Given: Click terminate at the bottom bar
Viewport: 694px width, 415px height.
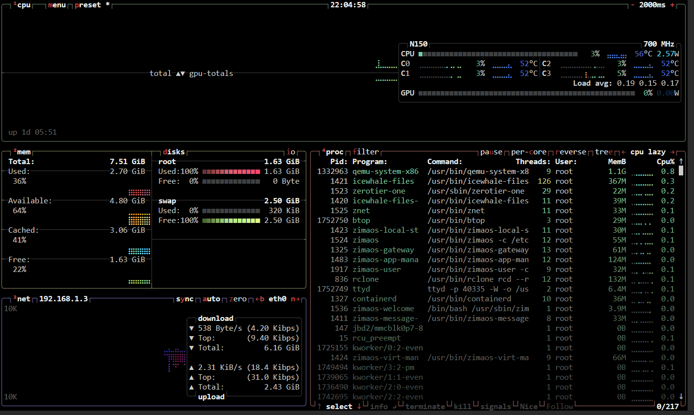Looking at the screenshot, I should tap(425, 406).
